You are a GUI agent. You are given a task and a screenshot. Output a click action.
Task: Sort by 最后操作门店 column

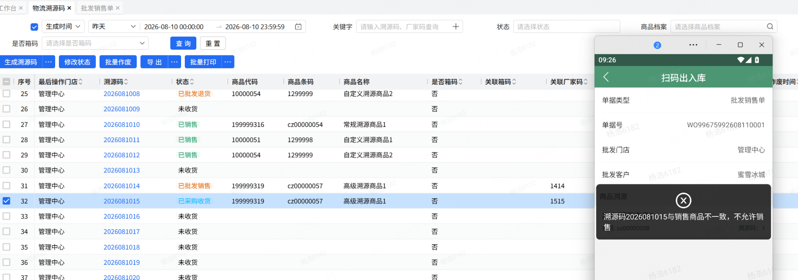tap(81, 82)
